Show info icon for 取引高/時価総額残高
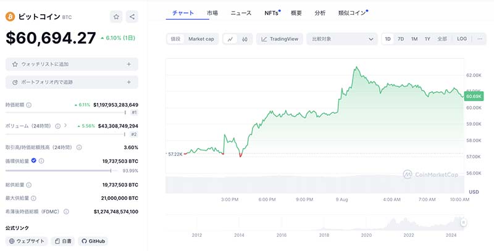Image resolution: width=494 pixels, height=251 pixels. (x=79, y=147)
